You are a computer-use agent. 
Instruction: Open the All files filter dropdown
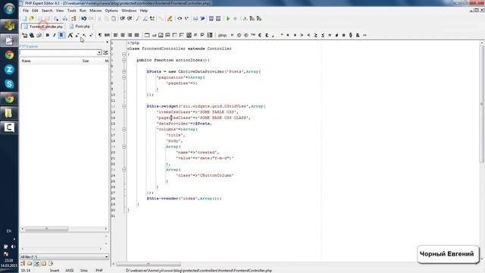[64, 257]
